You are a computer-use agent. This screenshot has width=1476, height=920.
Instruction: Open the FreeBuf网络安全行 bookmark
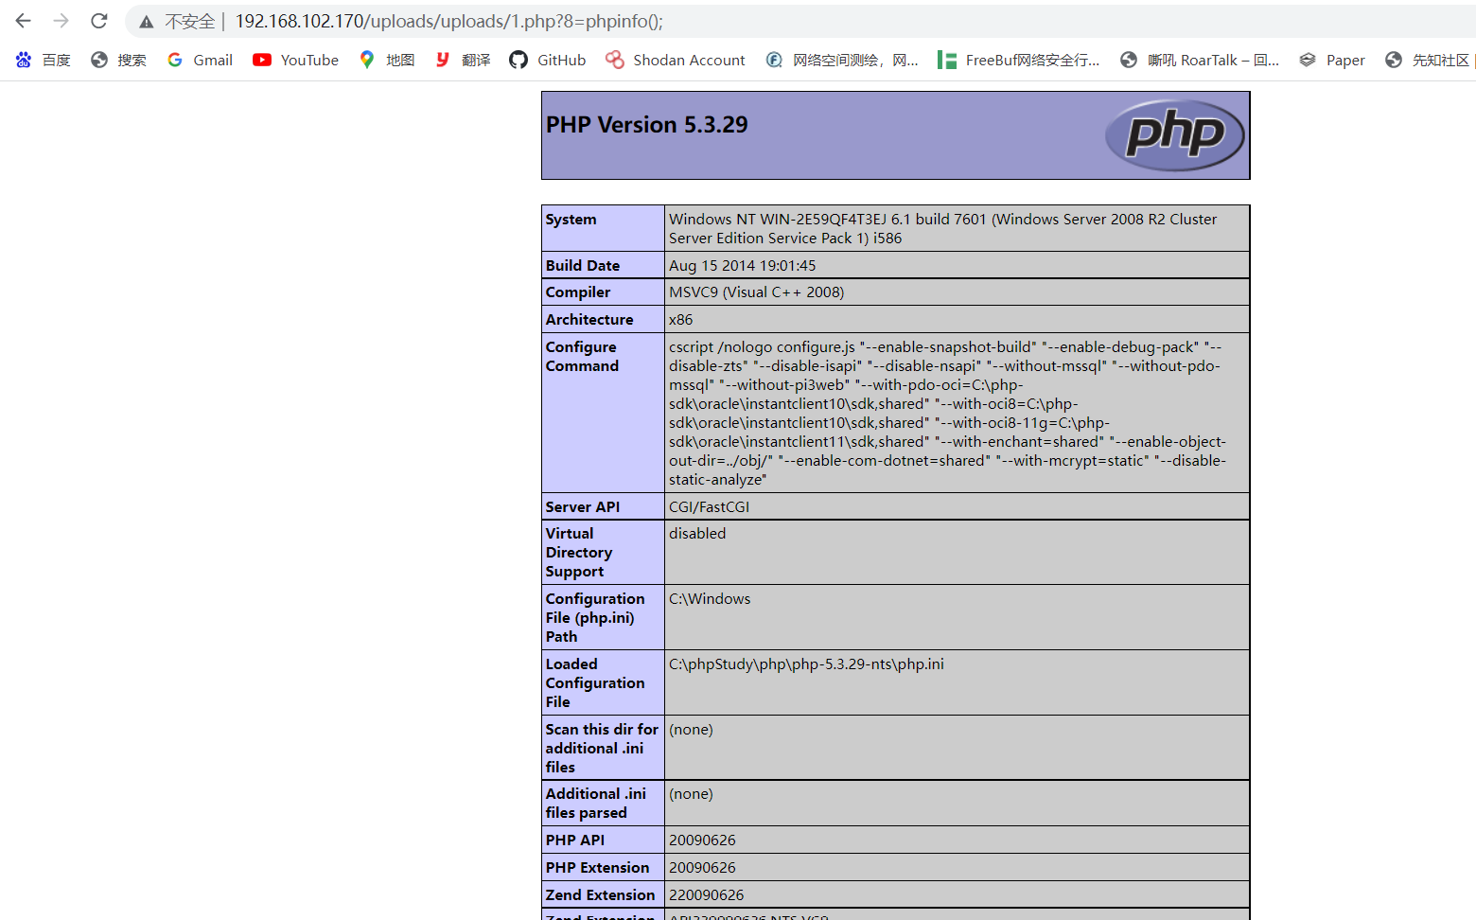pyautogui.click(x=1019, y=60)
